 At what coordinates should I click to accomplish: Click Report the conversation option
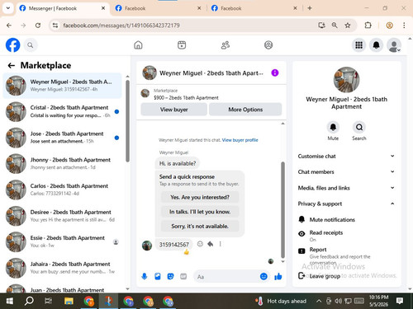click(346, 256)
